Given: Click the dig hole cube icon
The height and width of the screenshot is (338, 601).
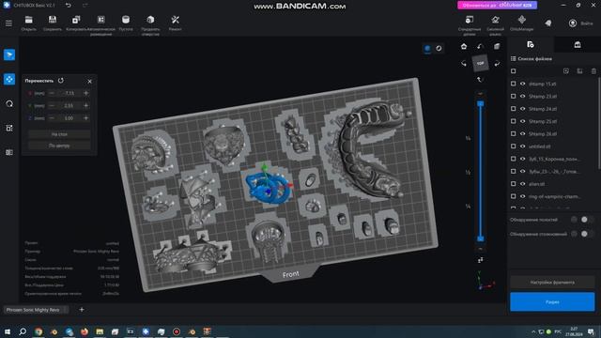Looking at the screenshot, I should click(x=150, y=20).
